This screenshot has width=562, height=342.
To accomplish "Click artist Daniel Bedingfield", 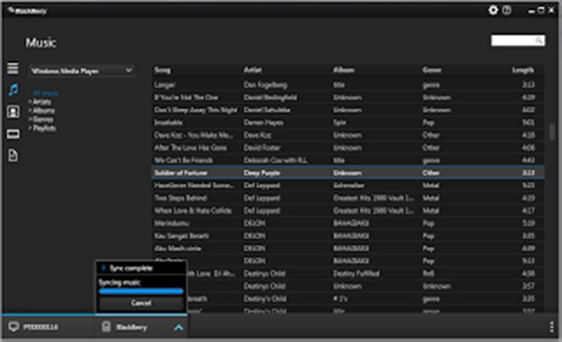I will [x=270, y=98].
